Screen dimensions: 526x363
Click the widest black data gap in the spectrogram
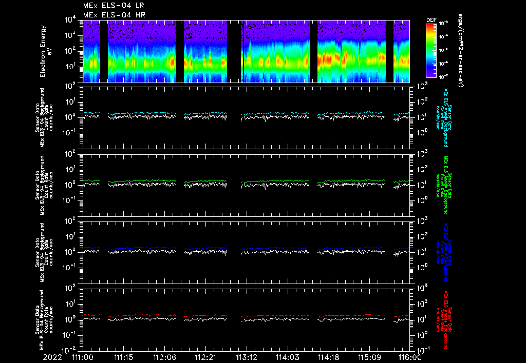(234, 51)
